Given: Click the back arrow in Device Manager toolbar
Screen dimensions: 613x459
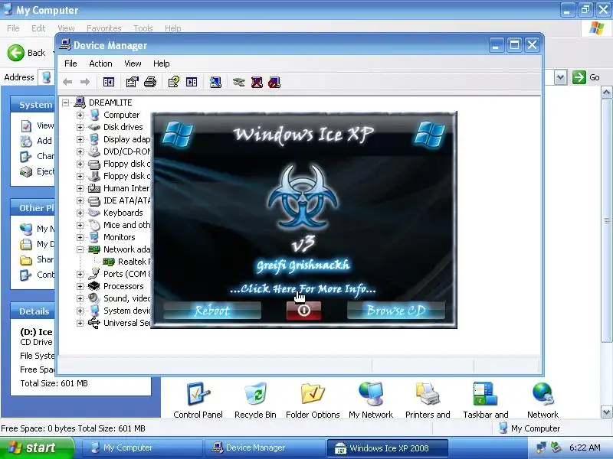Looking at the screenshot, I should 67,82.
